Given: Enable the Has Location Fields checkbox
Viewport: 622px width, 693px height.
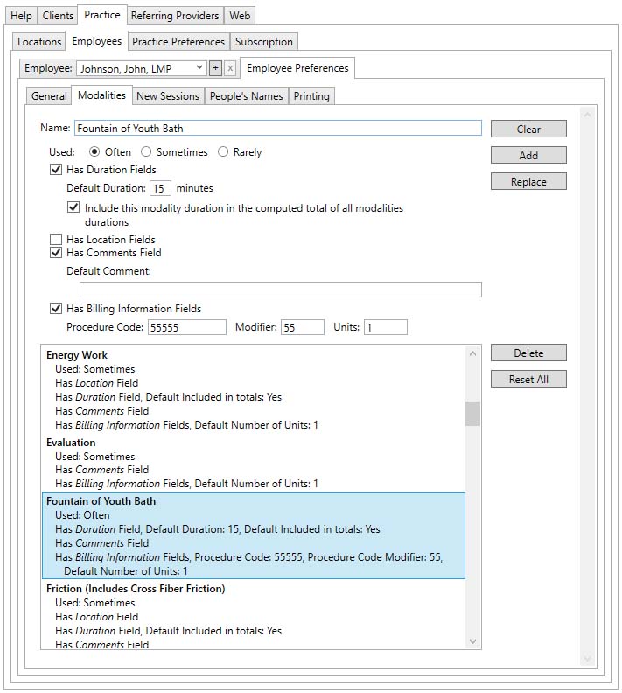Looking at the screenshot, I should (x=56, y=240).
